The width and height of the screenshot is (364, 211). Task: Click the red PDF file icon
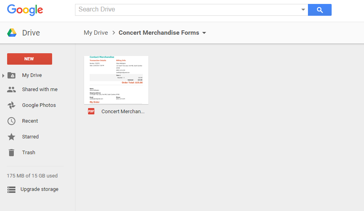[x=91, y=112]
